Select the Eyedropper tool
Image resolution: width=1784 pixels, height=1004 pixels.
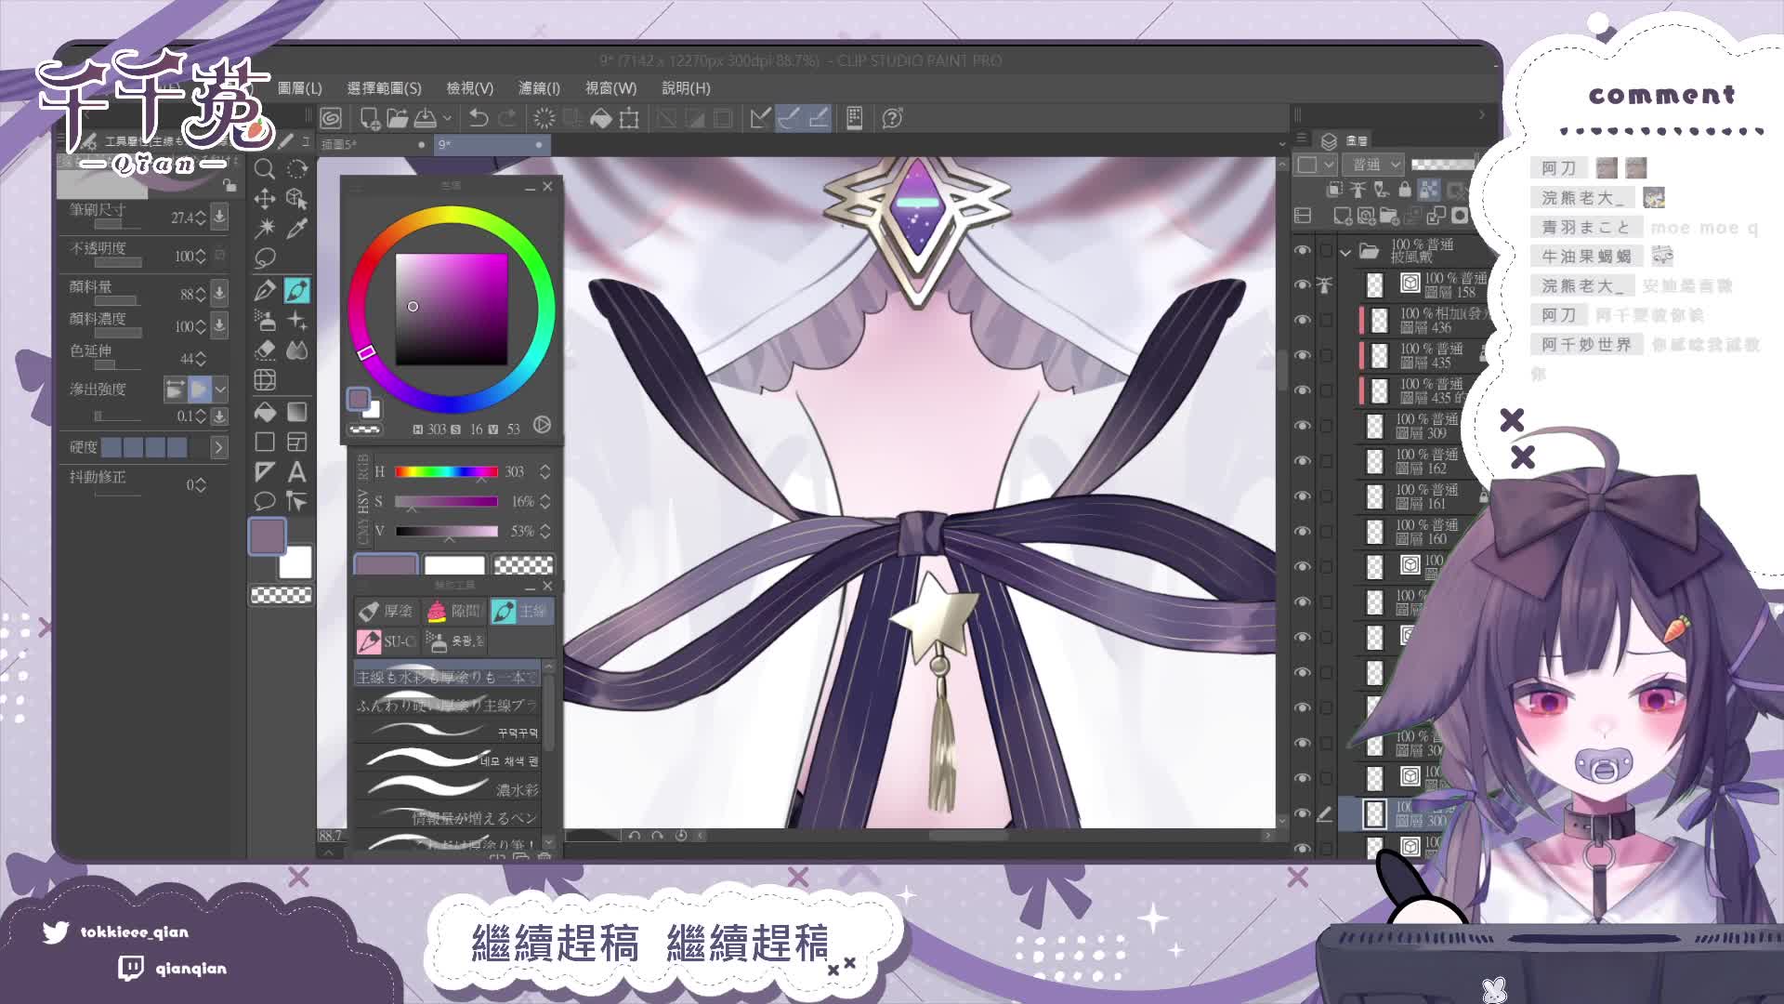coord(297,228)
